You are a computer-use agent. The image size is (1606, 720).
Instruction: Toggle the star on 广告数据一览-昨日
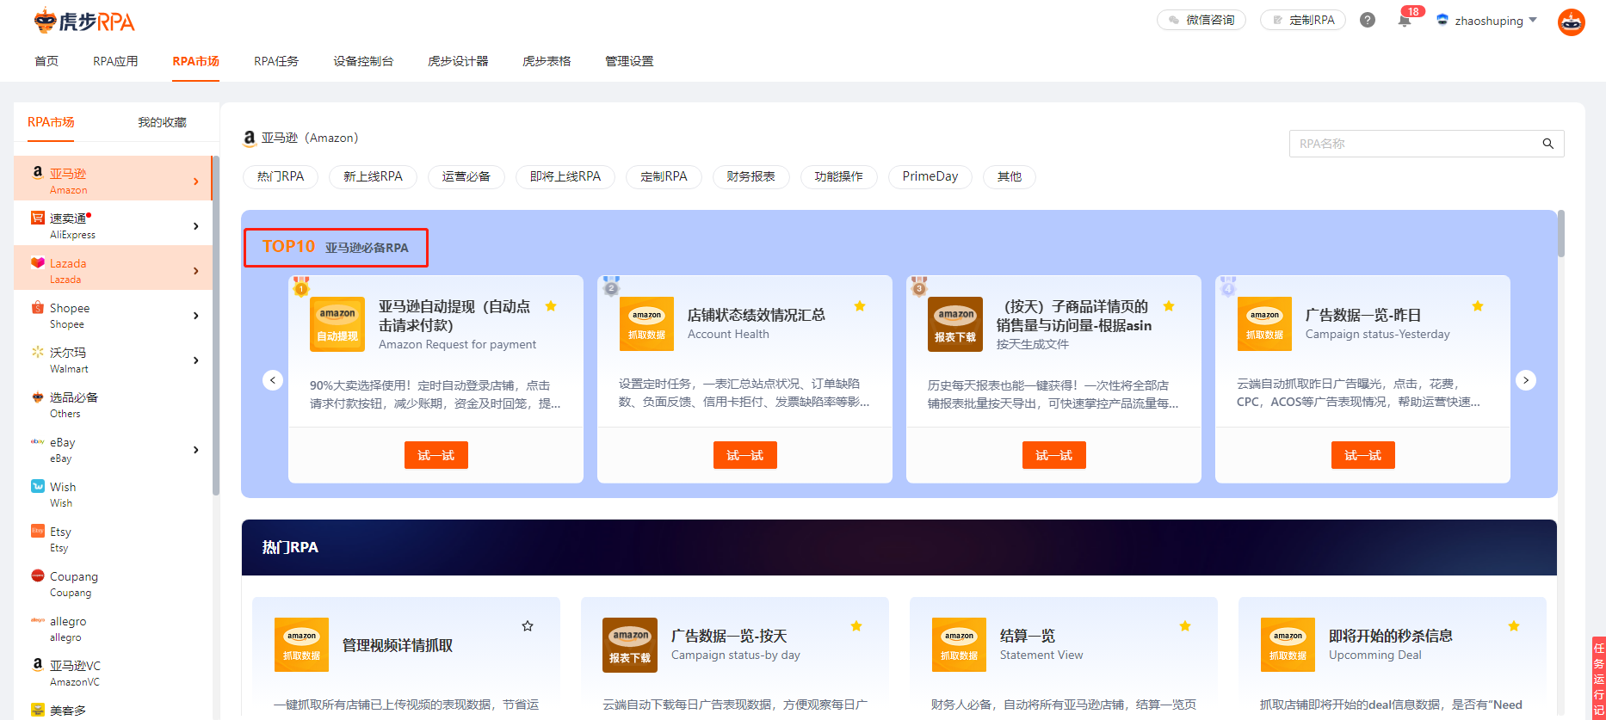click(1478, 306)
